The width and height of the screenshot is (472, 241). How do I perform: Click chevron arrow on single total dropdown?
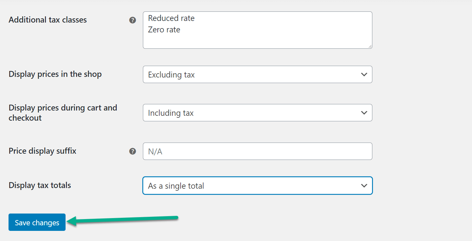tap(364, 186)
